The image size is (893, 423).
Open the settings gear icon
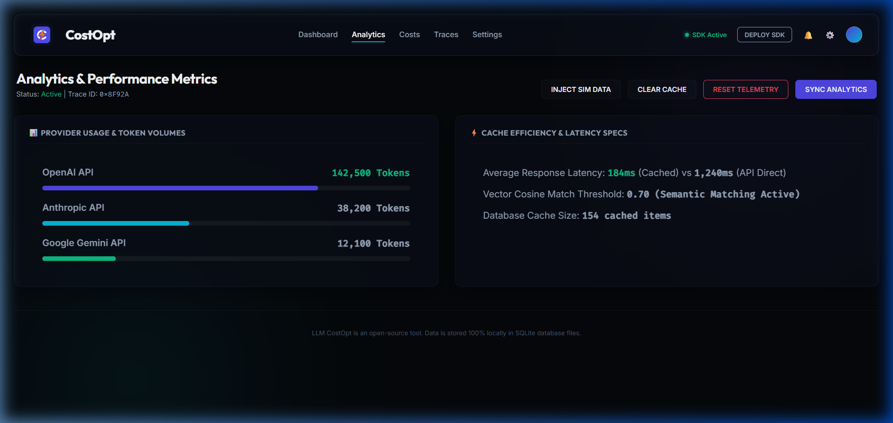click(x=830, y=35)
